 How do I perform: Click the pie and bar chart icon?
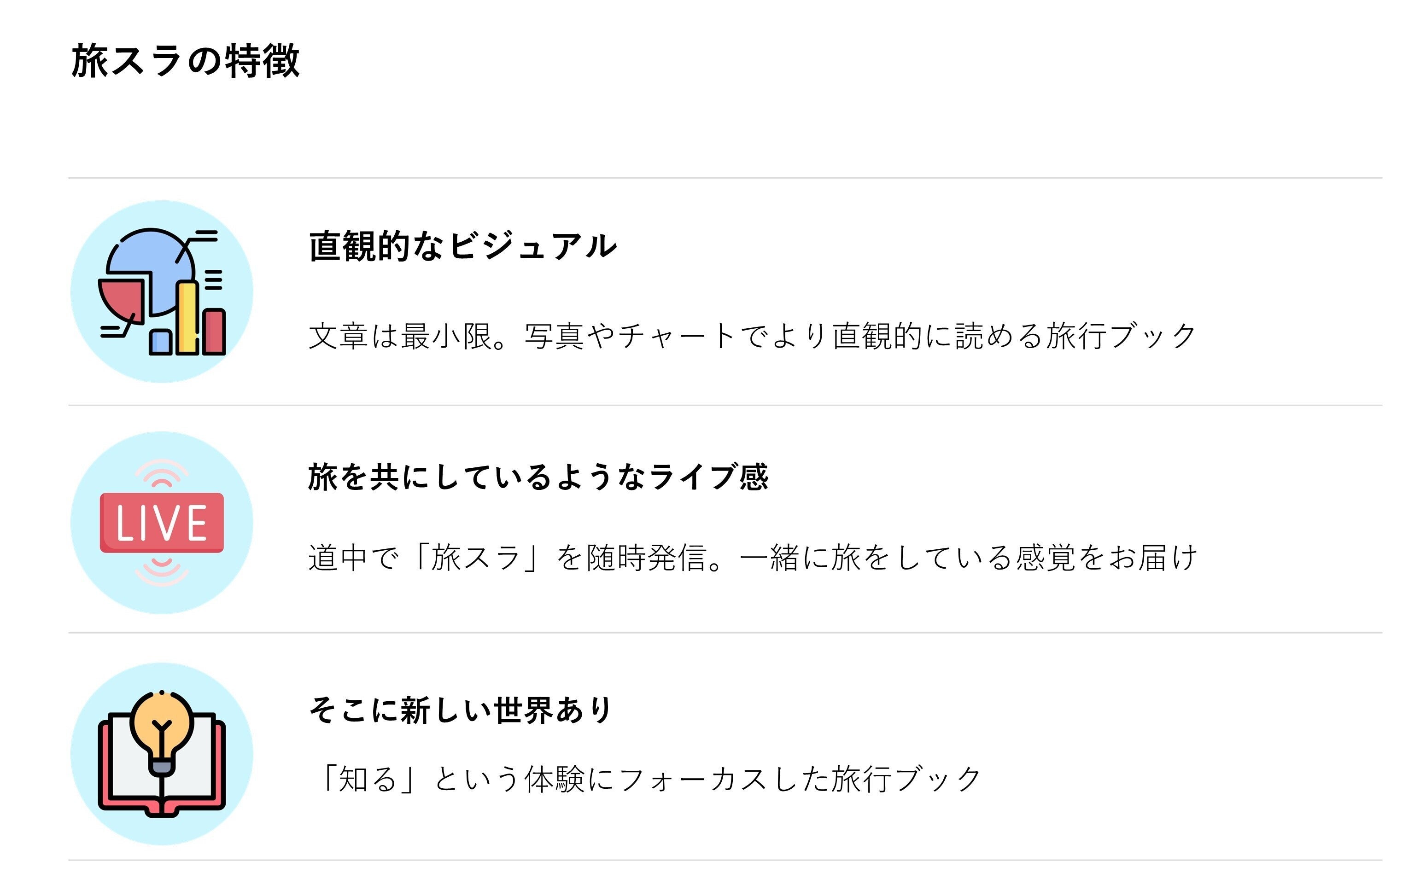162,291
